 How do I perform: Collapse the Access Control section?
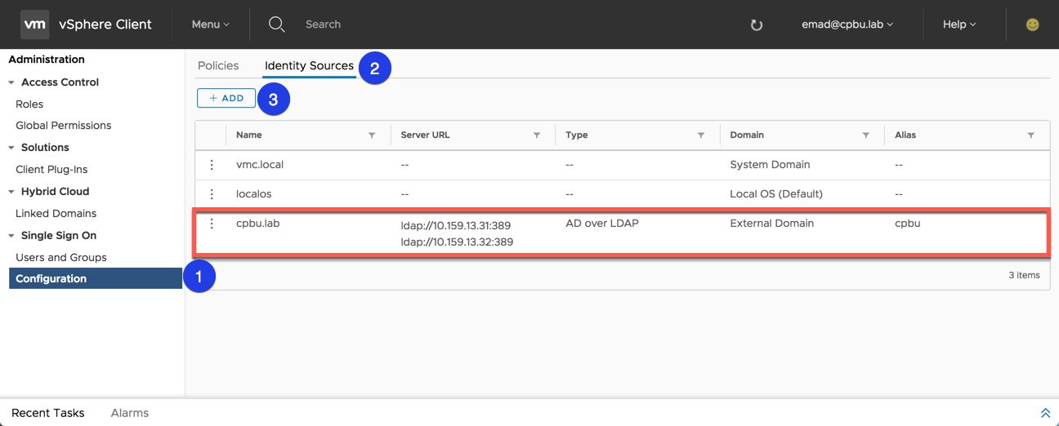tap(11, 82)
